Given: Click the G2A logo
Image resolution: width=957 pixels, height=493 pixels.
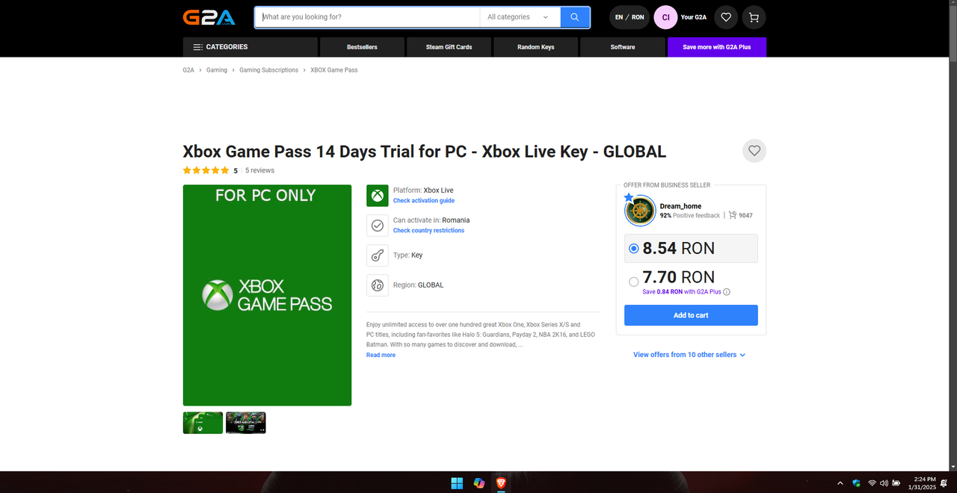Looking at the screenshot, I should coord(209,17).
